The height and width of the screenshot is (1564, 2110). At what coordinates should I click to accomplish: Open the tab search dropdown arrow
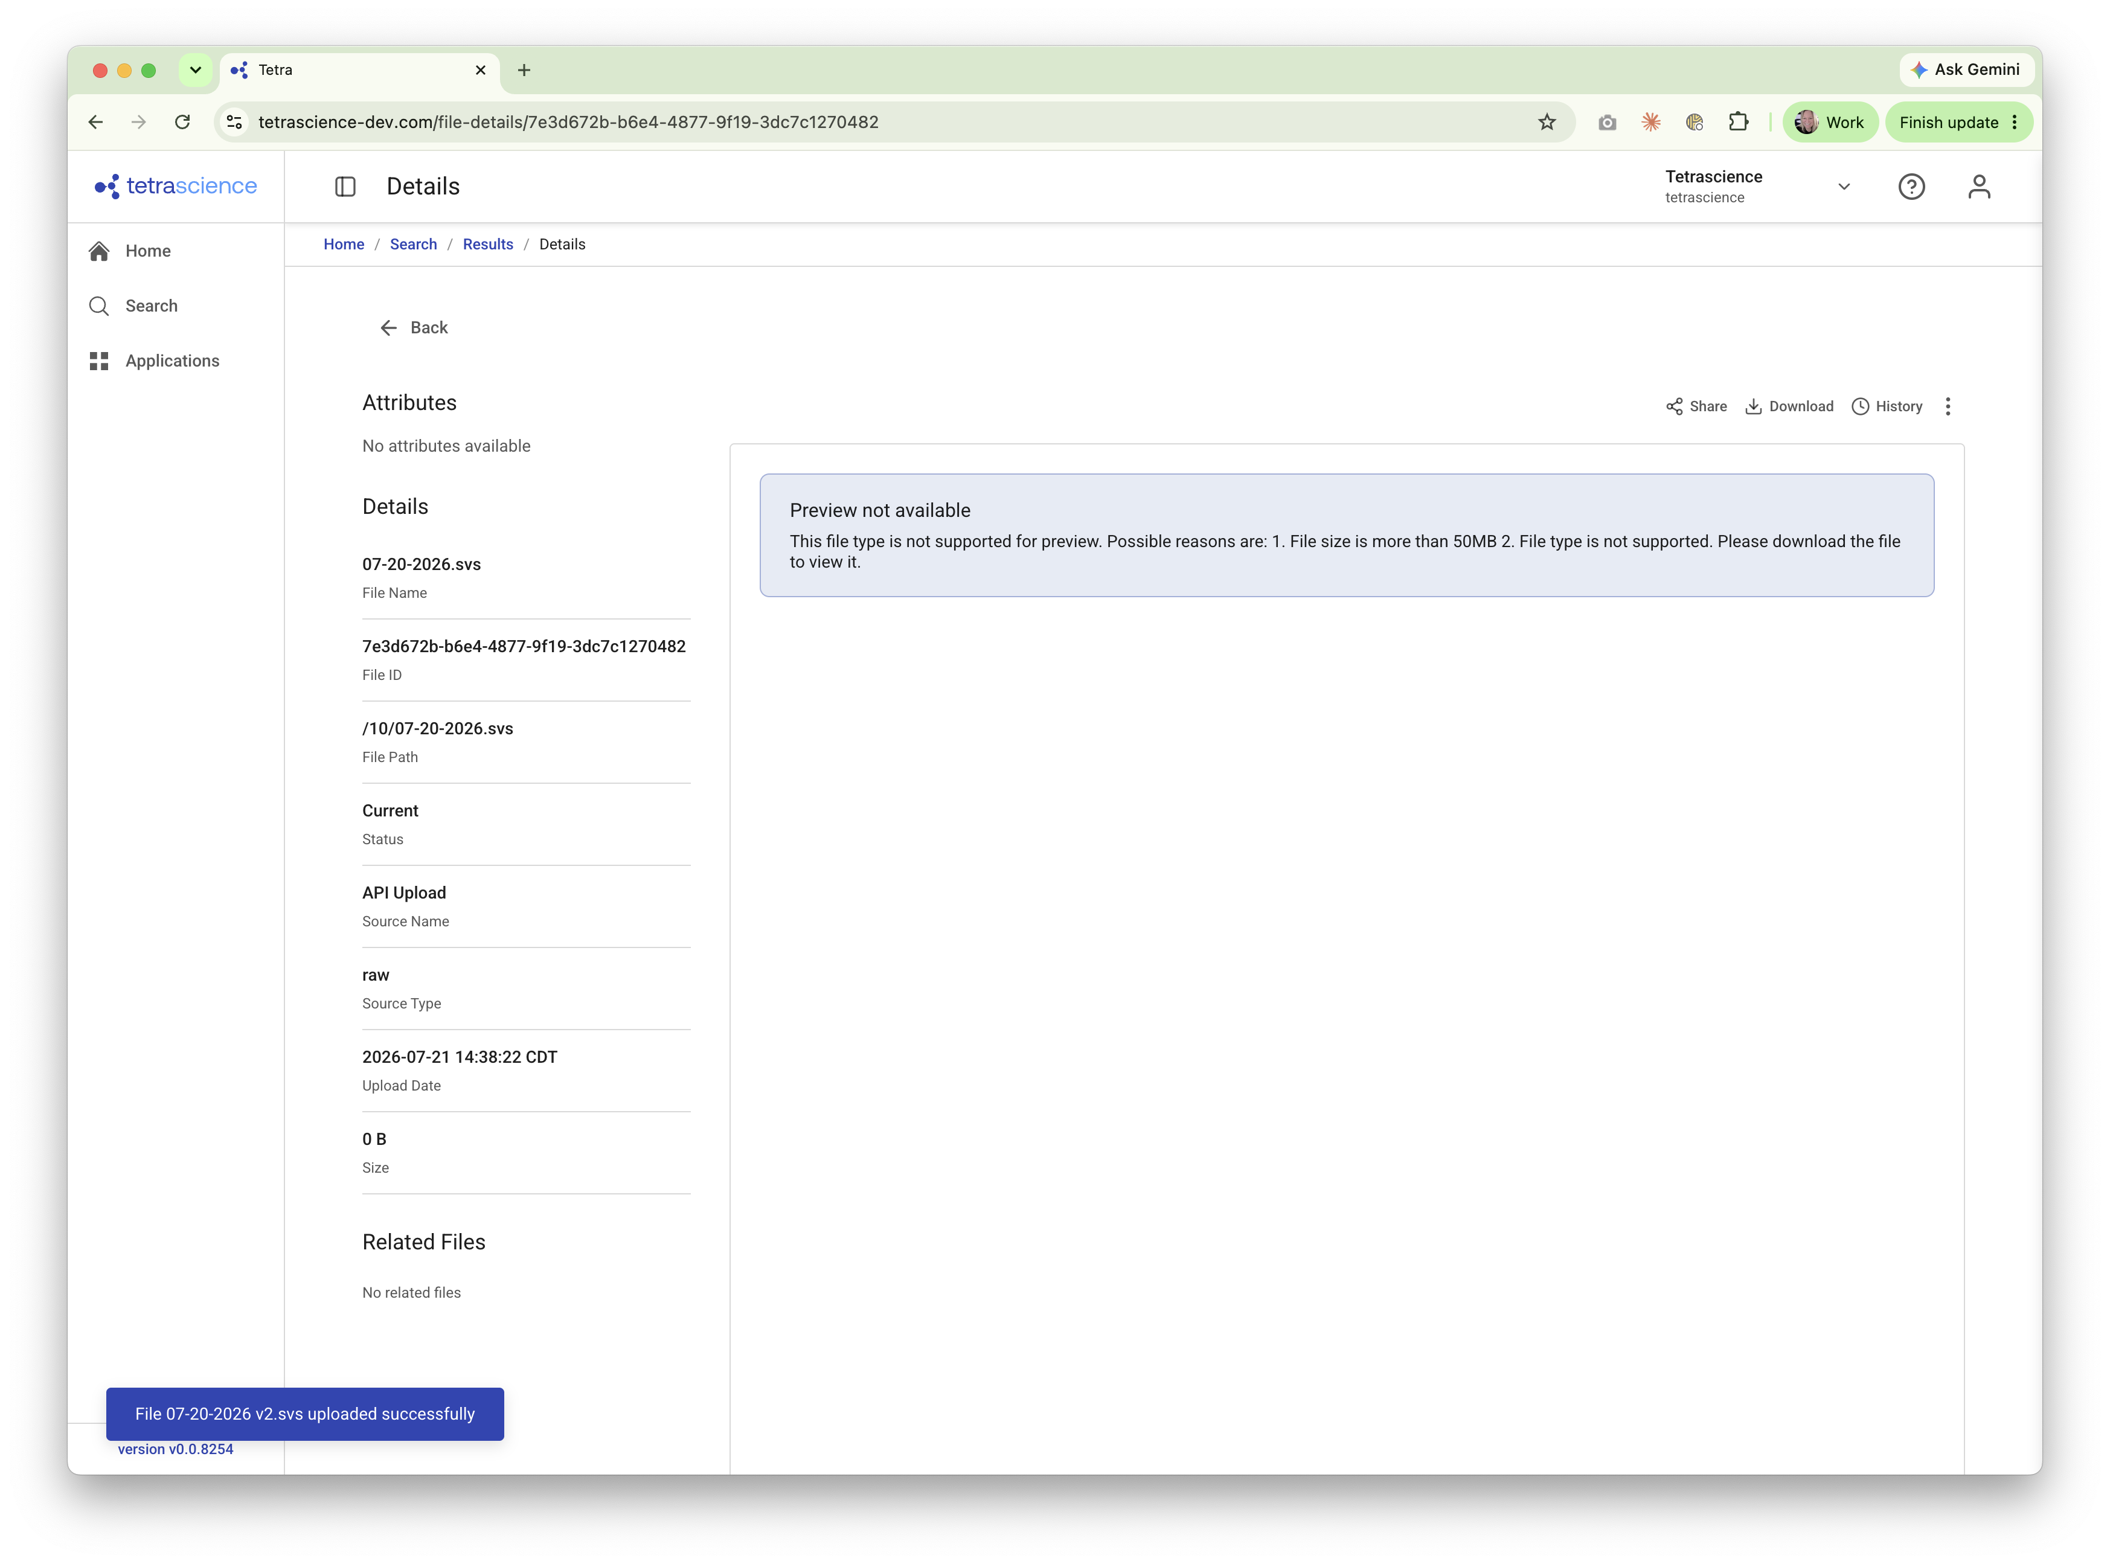[195, 70]
